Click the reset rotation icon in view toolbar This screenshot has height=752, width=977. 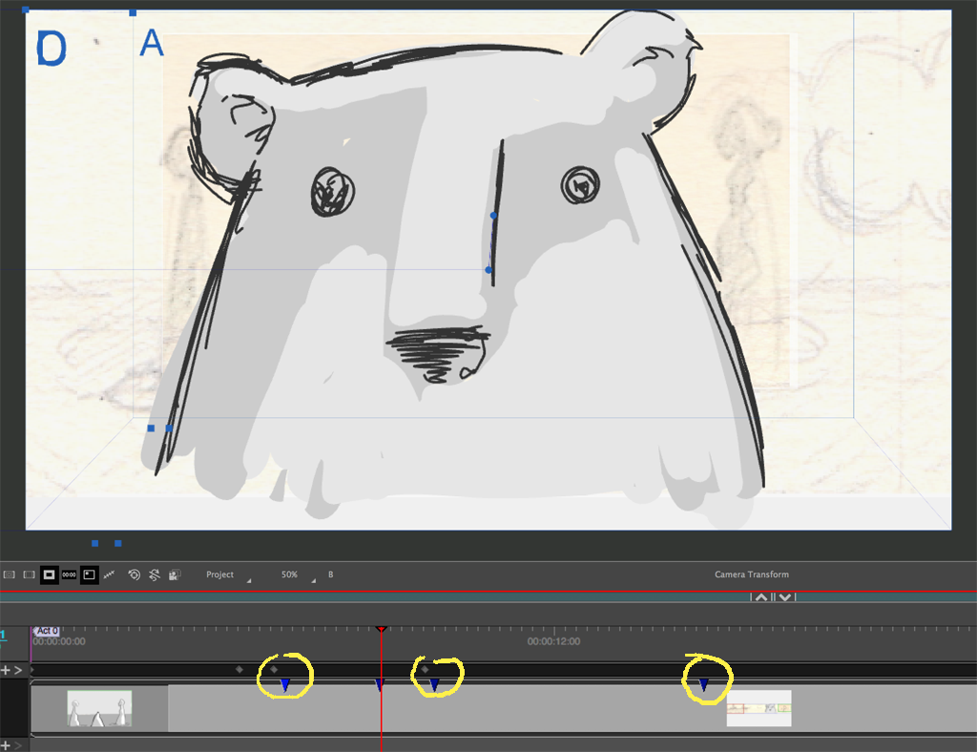pyautogui.click(x=154, y=574)
